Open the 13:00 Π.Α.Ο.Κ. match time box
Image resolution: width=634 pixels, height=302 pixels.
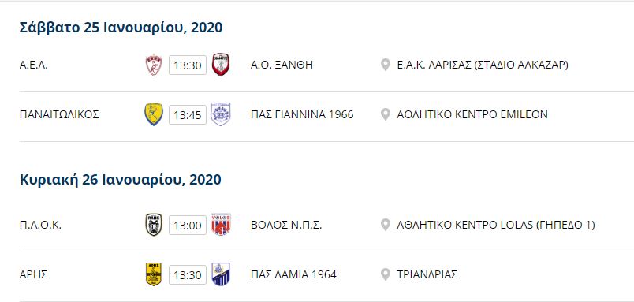pos(188,226)
